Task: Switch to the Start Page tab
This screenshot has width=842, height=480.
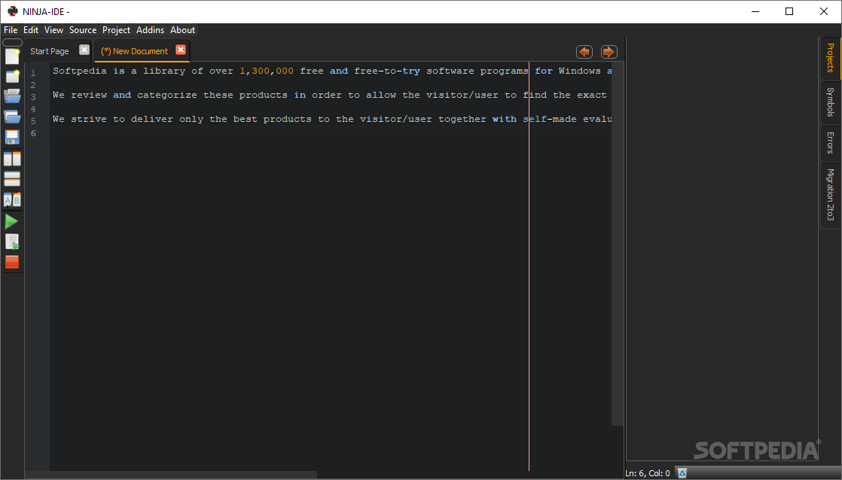Action: pos(50,51)
